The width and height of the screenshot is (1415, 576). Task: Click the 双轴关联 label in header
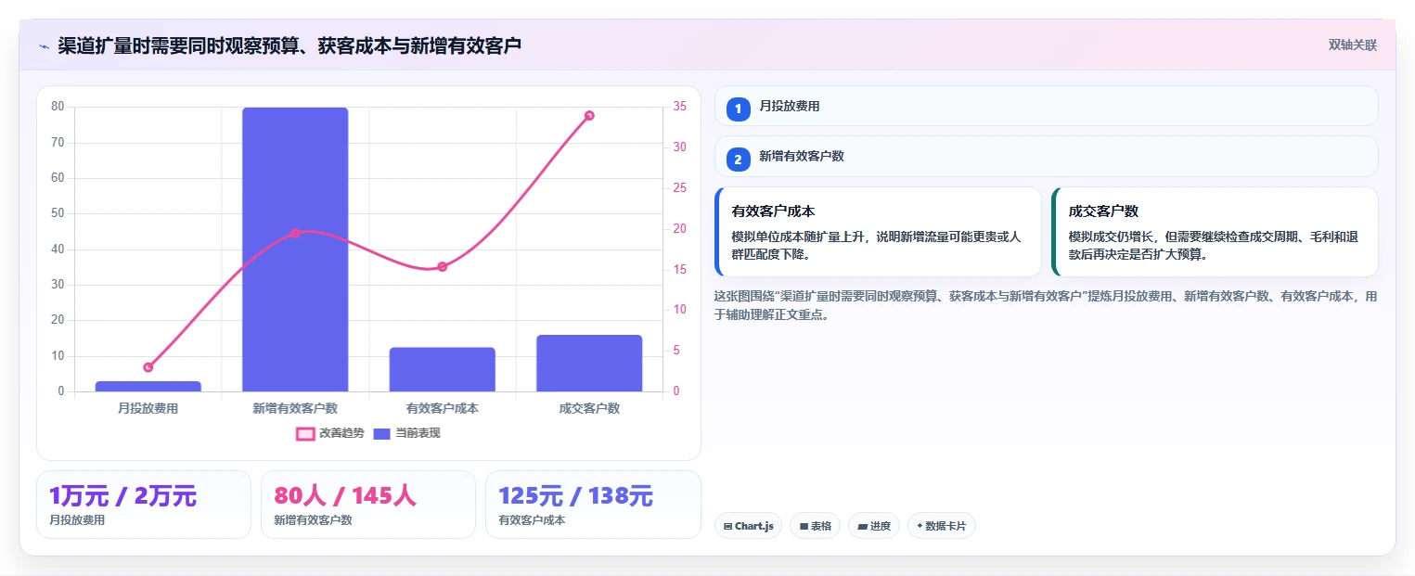pyautogui.click(x=1352, y=45)
